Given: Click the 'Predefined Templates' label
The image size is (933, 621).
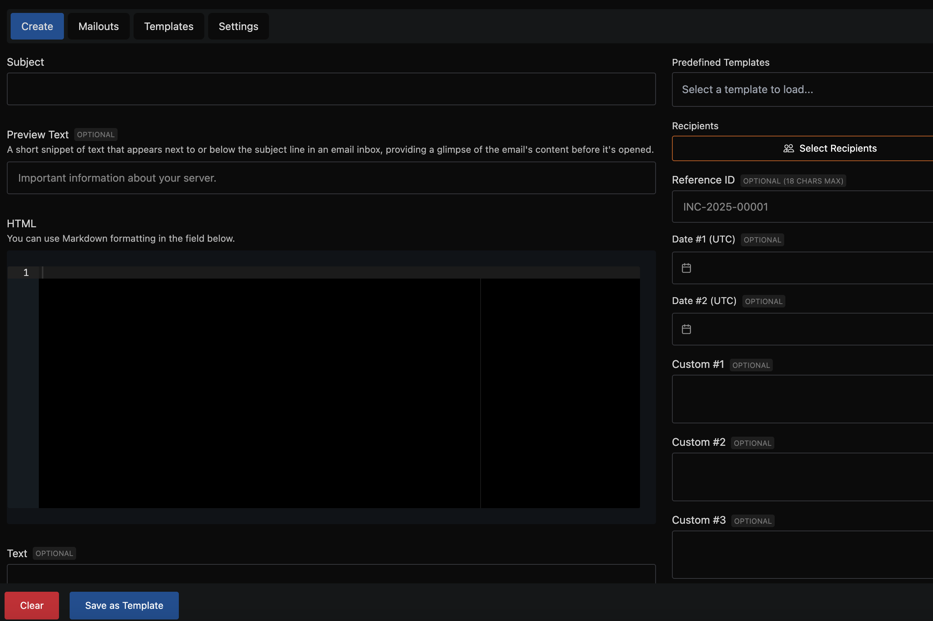Looking at the screenshot, I should coord(720,62).
